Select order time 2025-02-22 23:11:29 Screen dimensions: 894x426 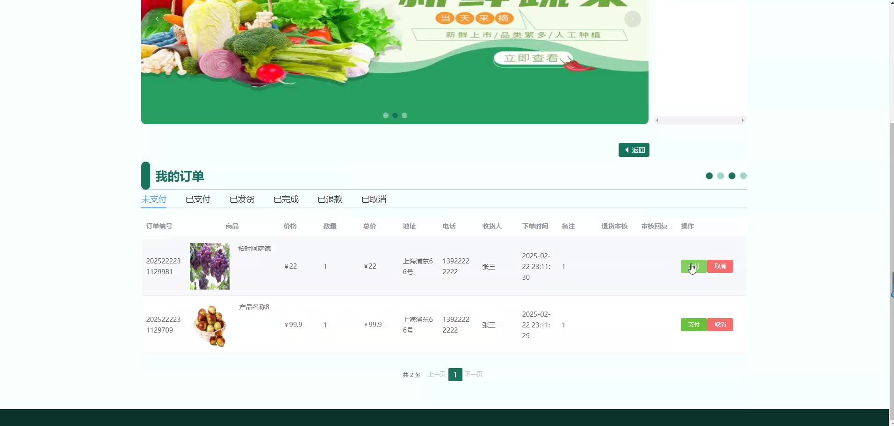click(536, 325)
